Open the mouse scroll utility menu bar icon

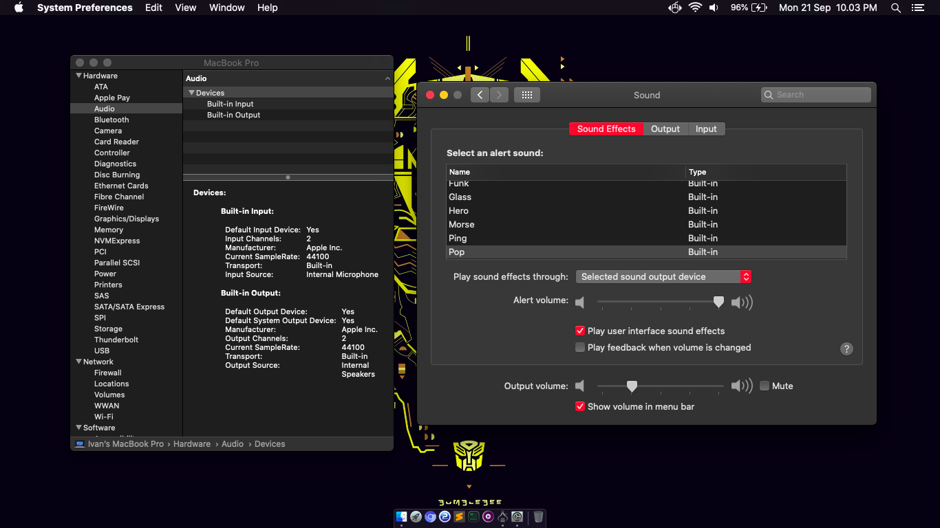click(x=675, y=8)
